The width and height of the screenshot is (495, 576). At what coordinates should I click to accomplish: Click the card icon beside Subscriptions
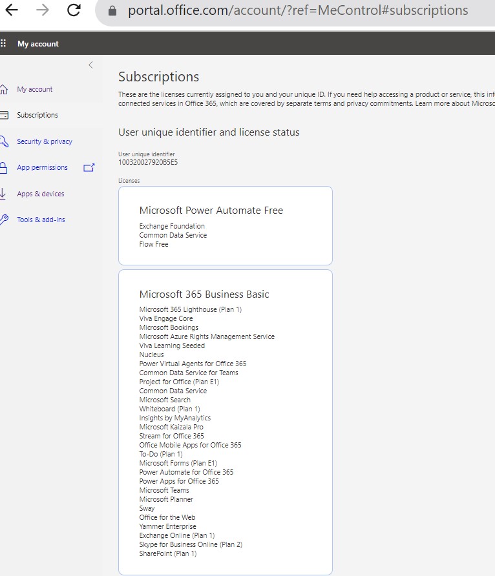[x=4, y=115]
